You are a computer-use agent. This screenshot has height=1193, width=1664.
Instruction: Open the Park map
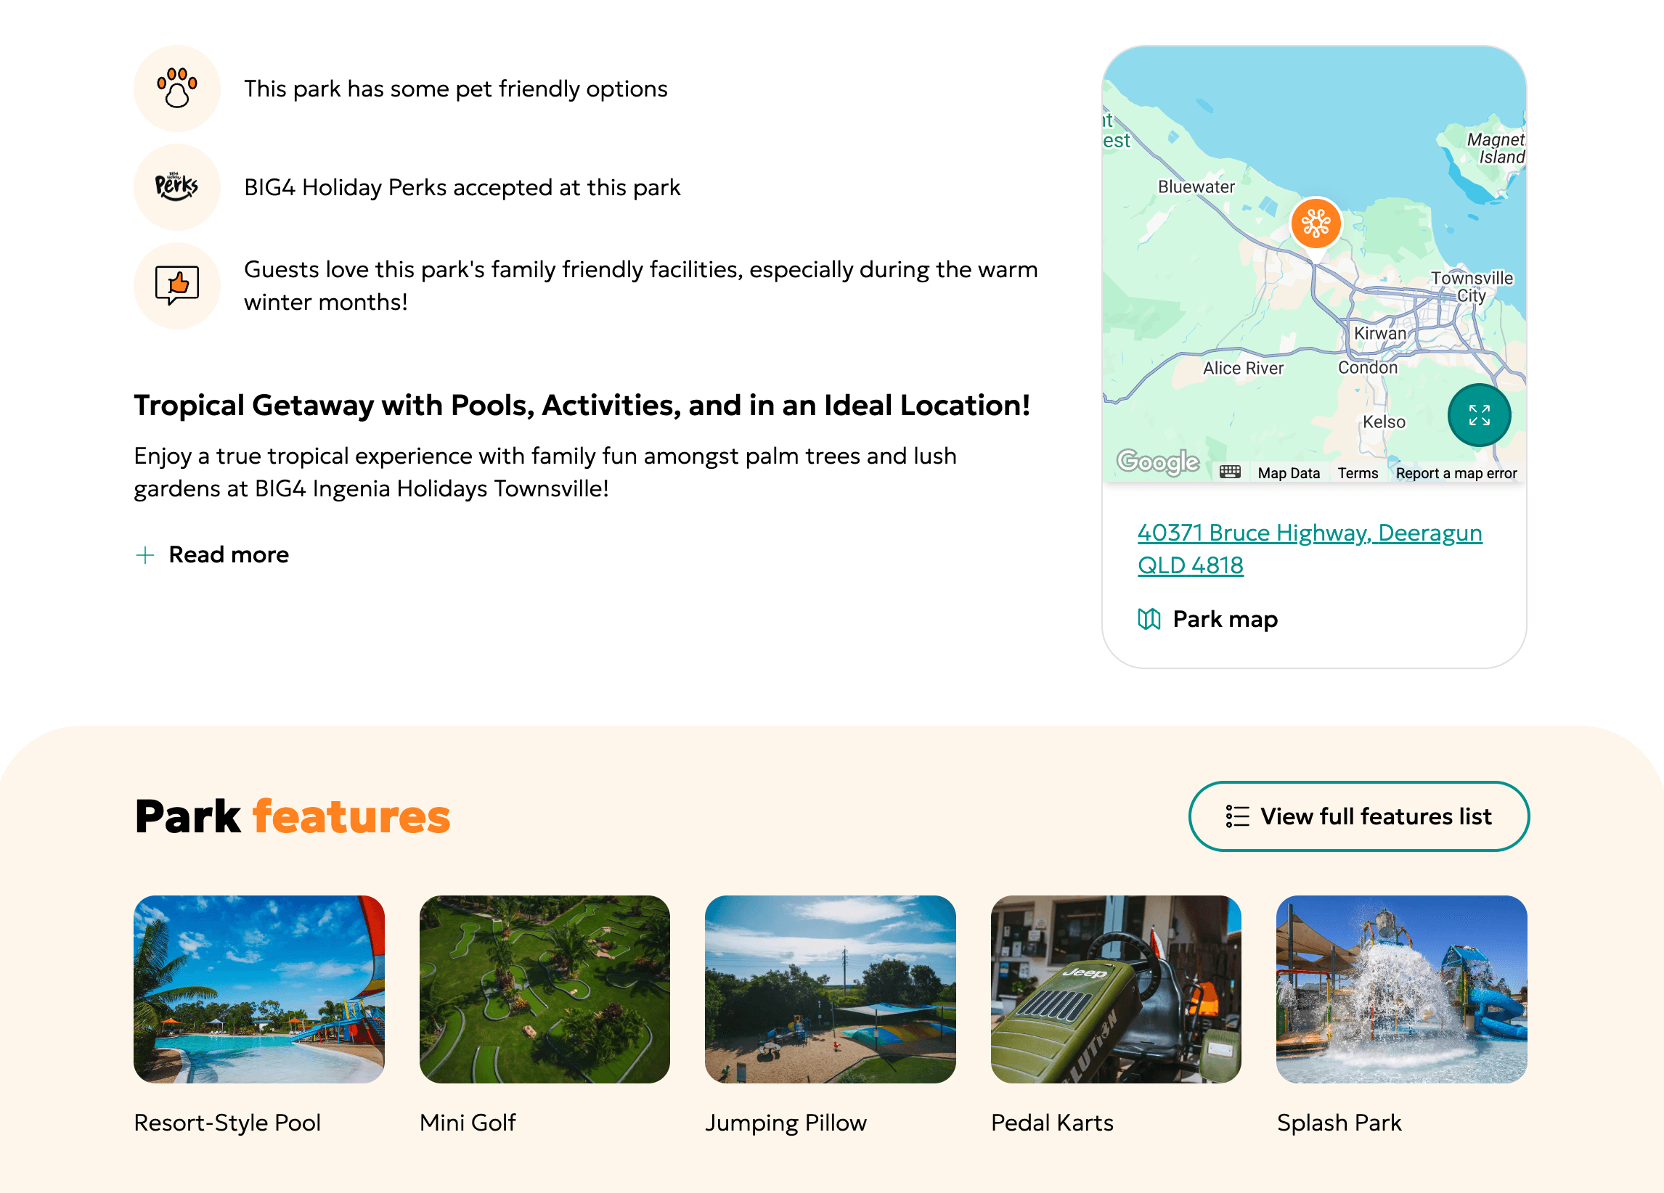(1225, 620)
